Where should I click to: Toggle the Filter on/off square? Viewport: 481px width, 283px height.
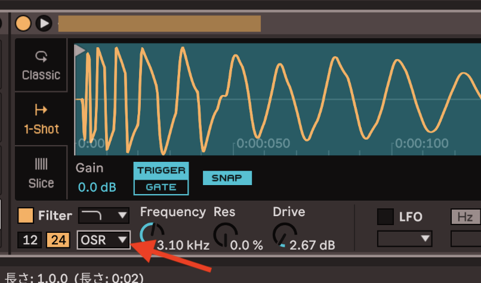26,216
